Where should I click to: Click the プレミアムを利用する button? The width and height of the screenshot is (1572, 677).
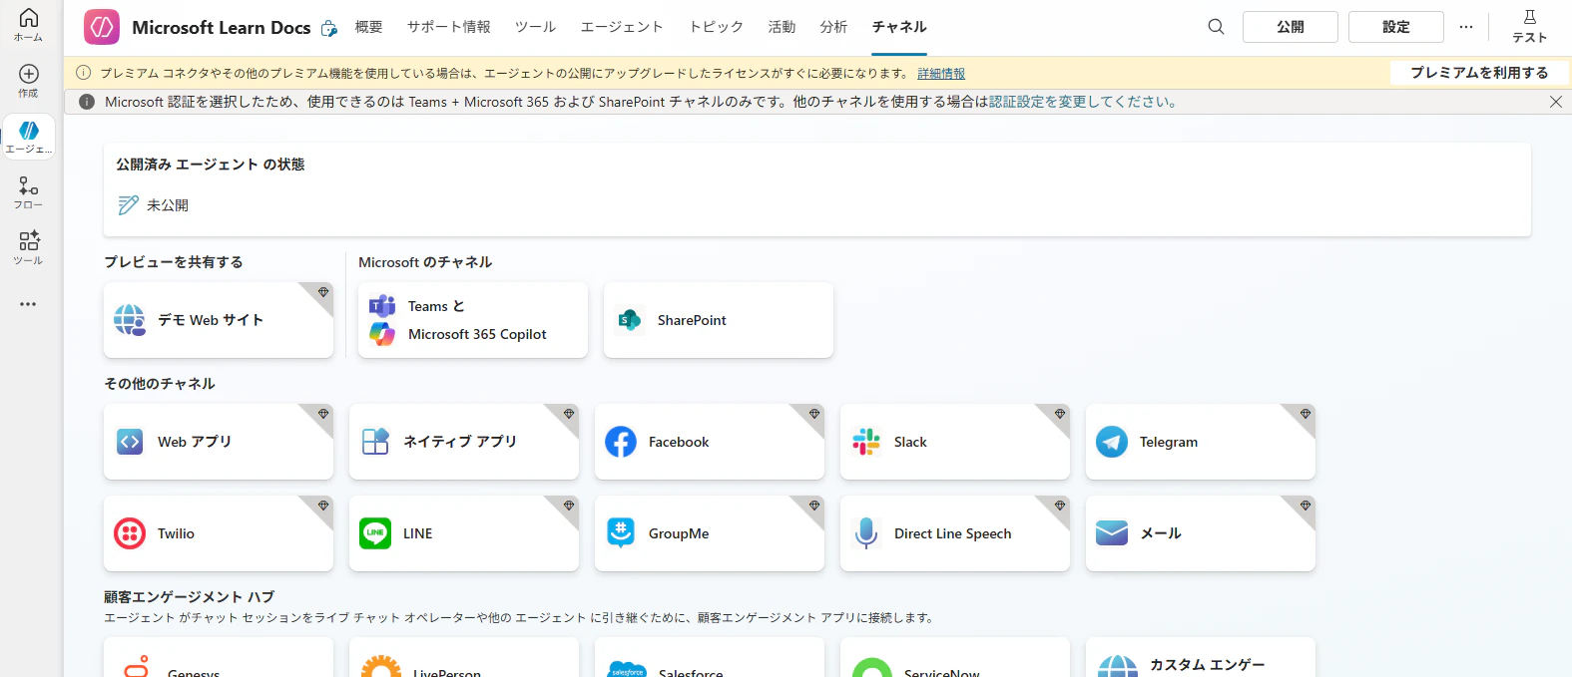(x=1479, y=73)
